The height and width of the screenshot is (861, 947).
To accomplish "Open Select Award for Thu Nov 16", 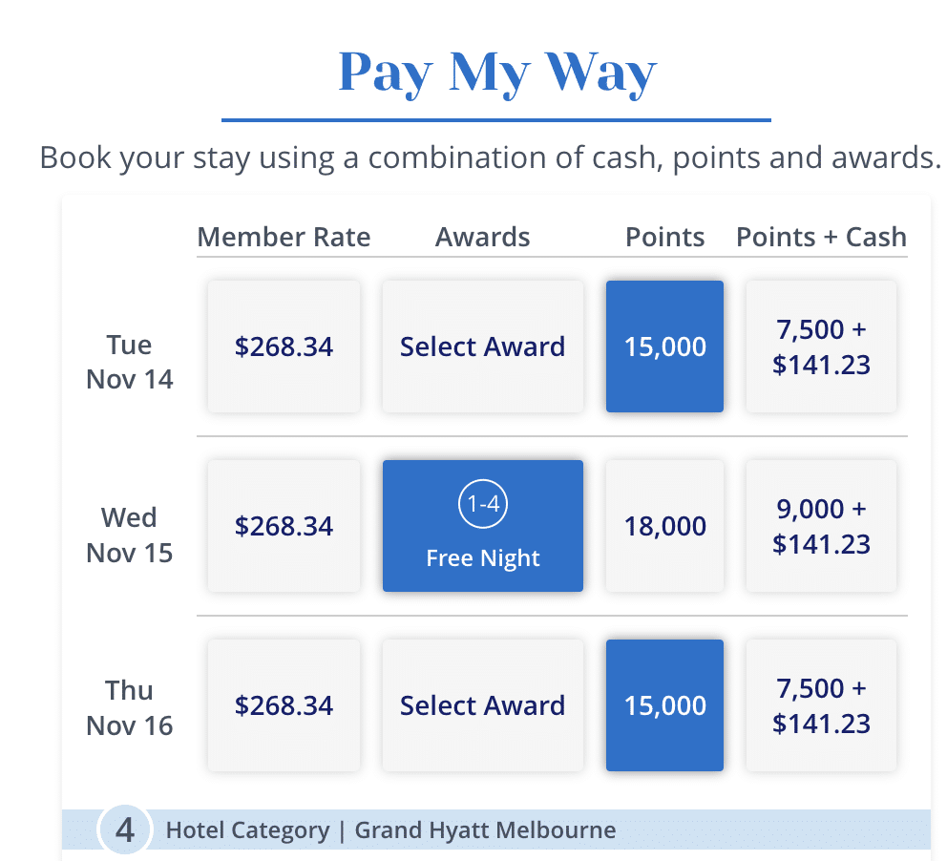I will tap(482, 705).
